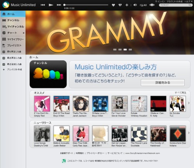Open マイライブラリー in the sidebar
The width and height of the screenshot is (194, 168).
pyautogui.click(x=13, y=39)
